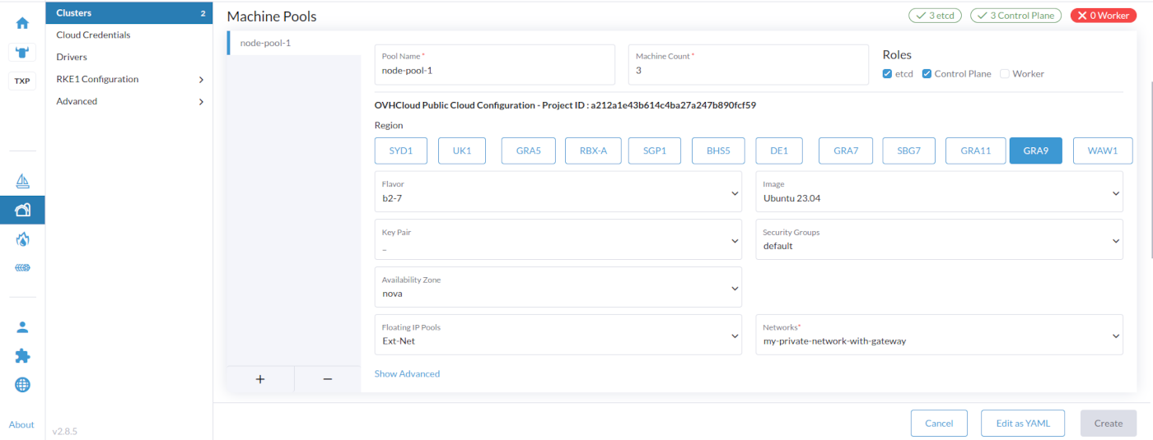Open the flame icon in the sidebar
Screen dimensions: 1153x440
22,239
